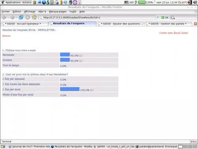The height and width of the screenshot is (149, 198).
Task: Launch the grey notepad panel launcher icon
Action: click(52, 2)
